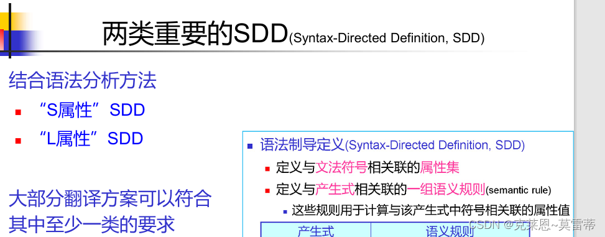The height and width of the screenshot is (237, 605).
Task: Click the small text '(semantic rule)'
Action: [x=518, y=190]
